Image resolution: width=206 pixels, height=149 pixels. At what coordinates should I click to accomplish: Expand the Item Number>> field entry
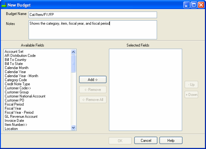coord(15,125)
